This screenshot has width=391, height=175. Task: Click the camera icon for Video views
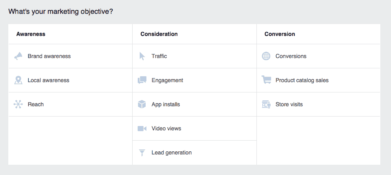coord(142,128)
